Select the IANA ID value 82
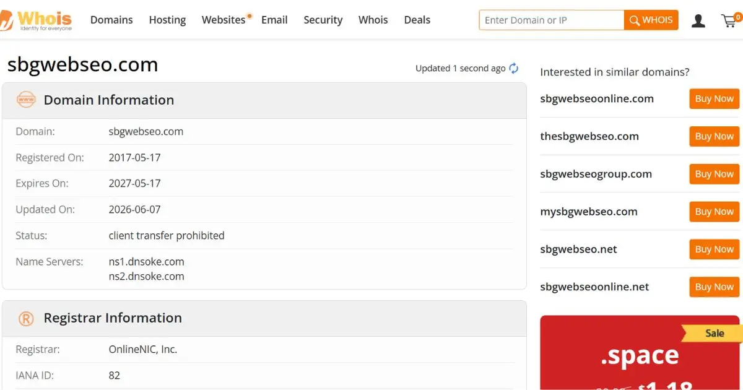The height and width of the screenshot is (390, 743). pos(115,376)
